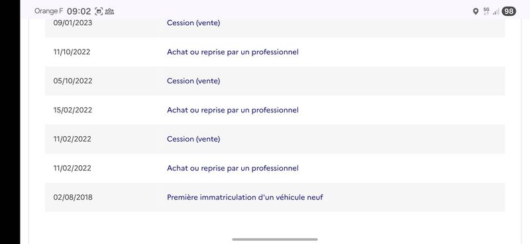
Task: Select Cession (vente) entry from 09/01/2023
Action: (x=193, y=23)
